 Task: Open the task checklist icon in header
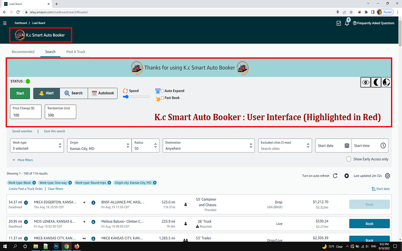339,23
